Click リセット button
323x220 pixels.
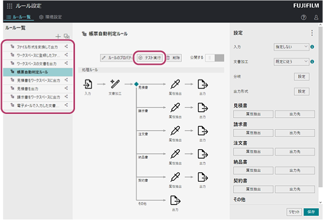point(294,212)
